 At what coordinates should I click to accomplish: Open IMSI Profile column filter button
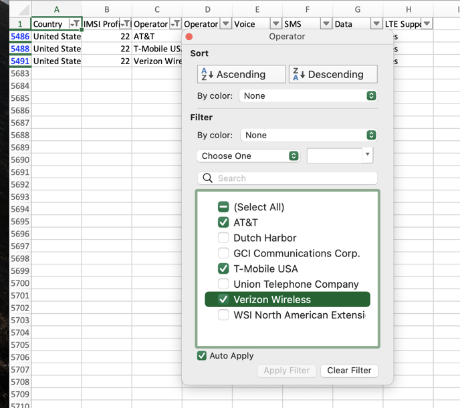(125, 24)
